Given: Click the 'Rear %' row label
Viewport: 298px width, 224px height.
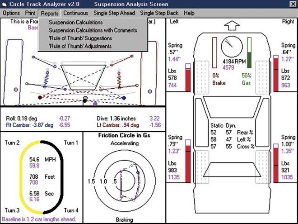Looking at the screenshot, I should coord(245,133).
